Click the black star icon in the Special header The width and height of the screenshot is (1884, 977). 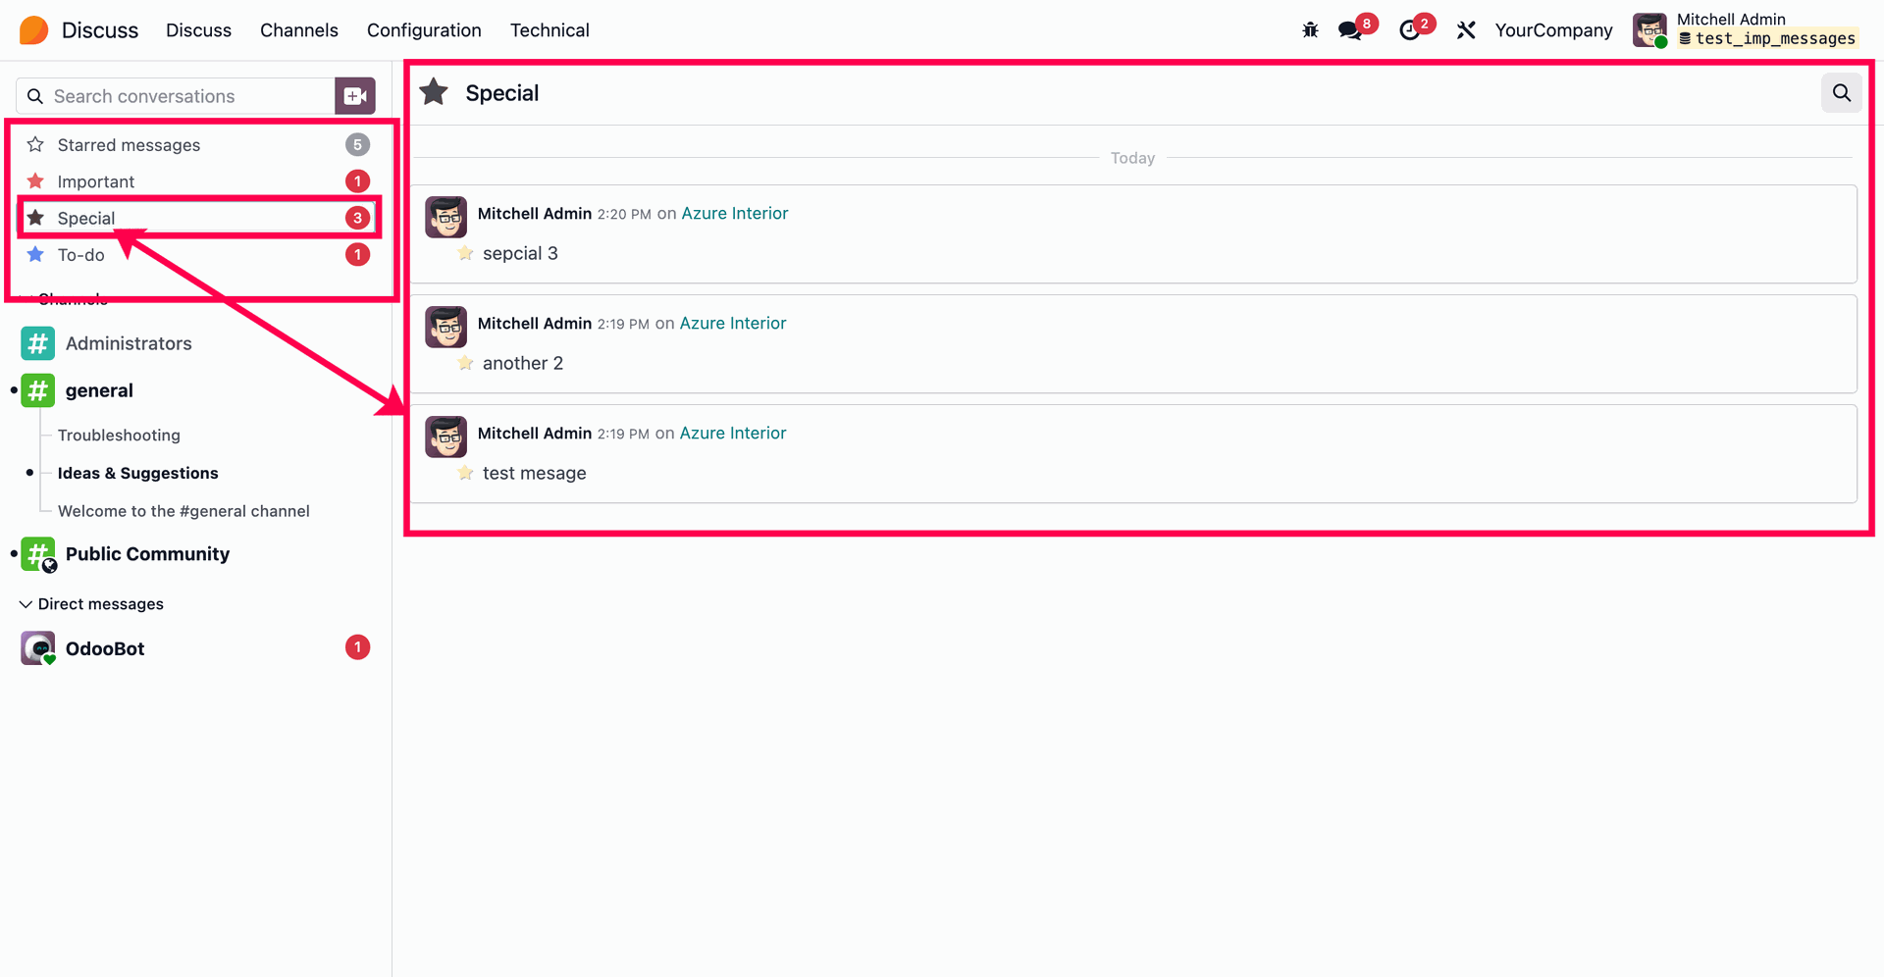[434, 93]
